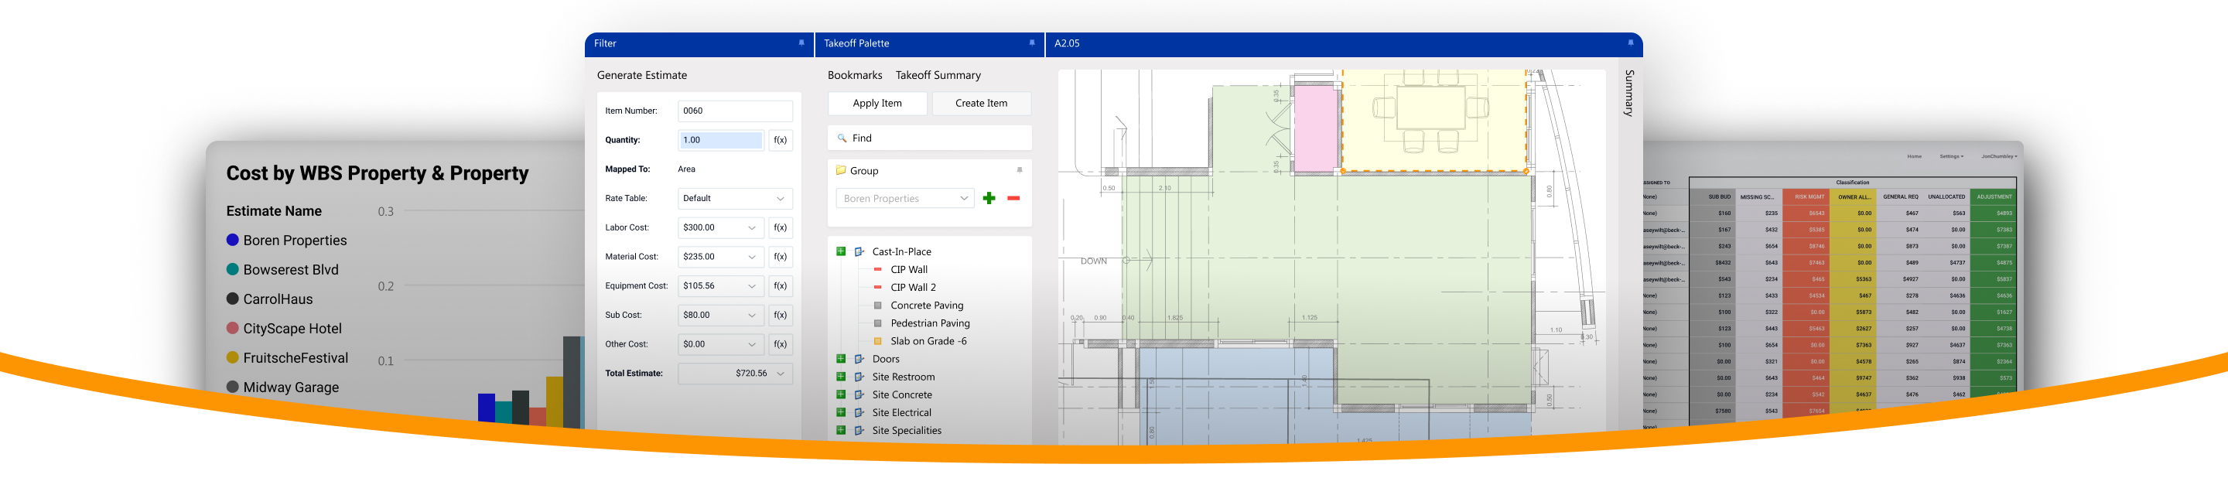Click Pedestrian Paving gray square icon
The image size is (2228, 495).
tap(878, 323)
